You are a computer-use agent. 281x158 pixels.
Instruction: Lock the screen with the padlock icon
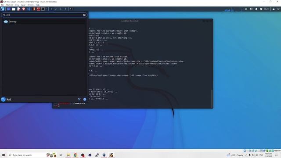click(274, 9)
